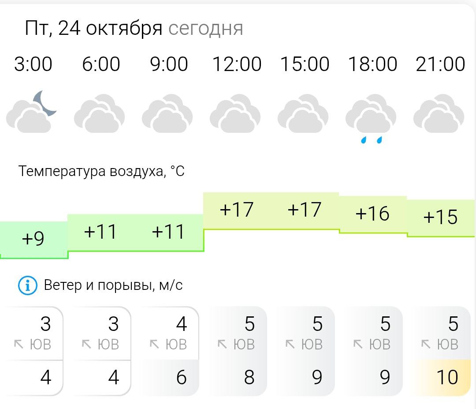Click the yellow gust value 10

(x=446, y=378)
